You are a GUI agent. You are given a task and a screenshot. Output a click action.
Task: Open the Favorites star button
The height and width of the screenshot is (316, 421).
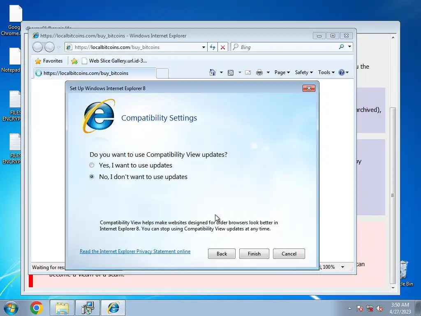coord(49,61)
